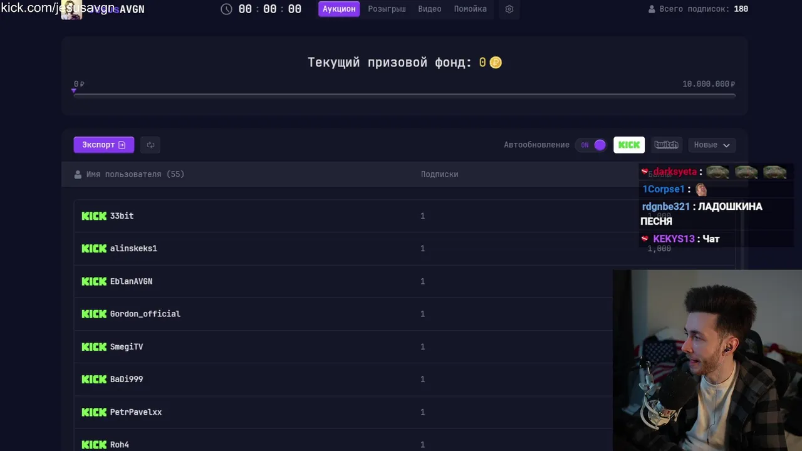Select username Gordon_official
Screen dimensions: 802x451
click(x=145, y=314)
